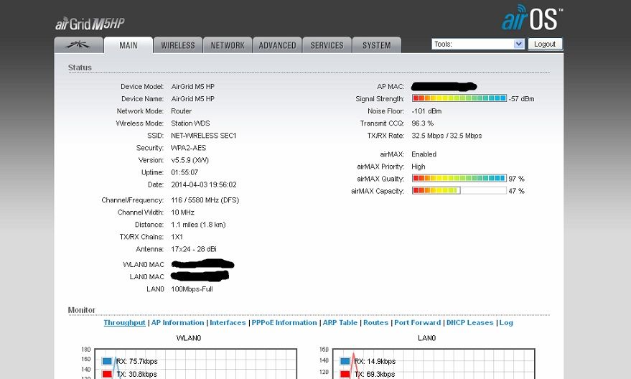Image resolution: width=631 pixels, height=379 pixels.
Task: View DHCP Leases in Monitor
Action: click(469, 323)
